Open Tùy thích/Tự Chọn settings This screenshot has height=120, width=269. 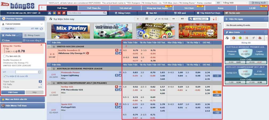209,13
